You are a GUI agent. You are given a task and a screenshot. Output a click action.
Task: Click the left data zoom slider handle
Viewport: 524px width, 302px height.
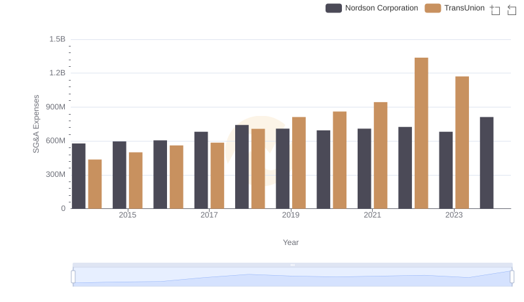73,276
